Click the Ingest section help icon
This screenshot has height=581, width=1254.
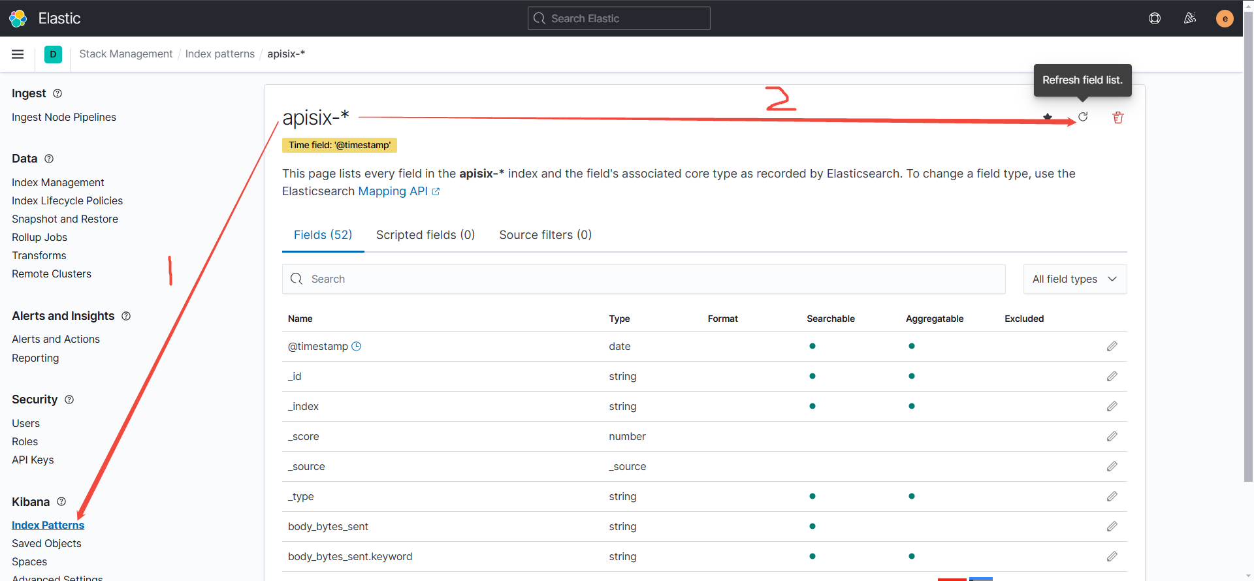pyautogui.click(x=57, y=93)
